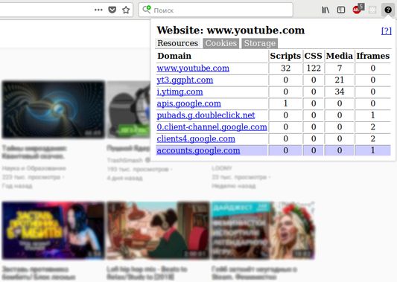
Task: Open the i.ytimg.com domain link
Action: [180, 92]
